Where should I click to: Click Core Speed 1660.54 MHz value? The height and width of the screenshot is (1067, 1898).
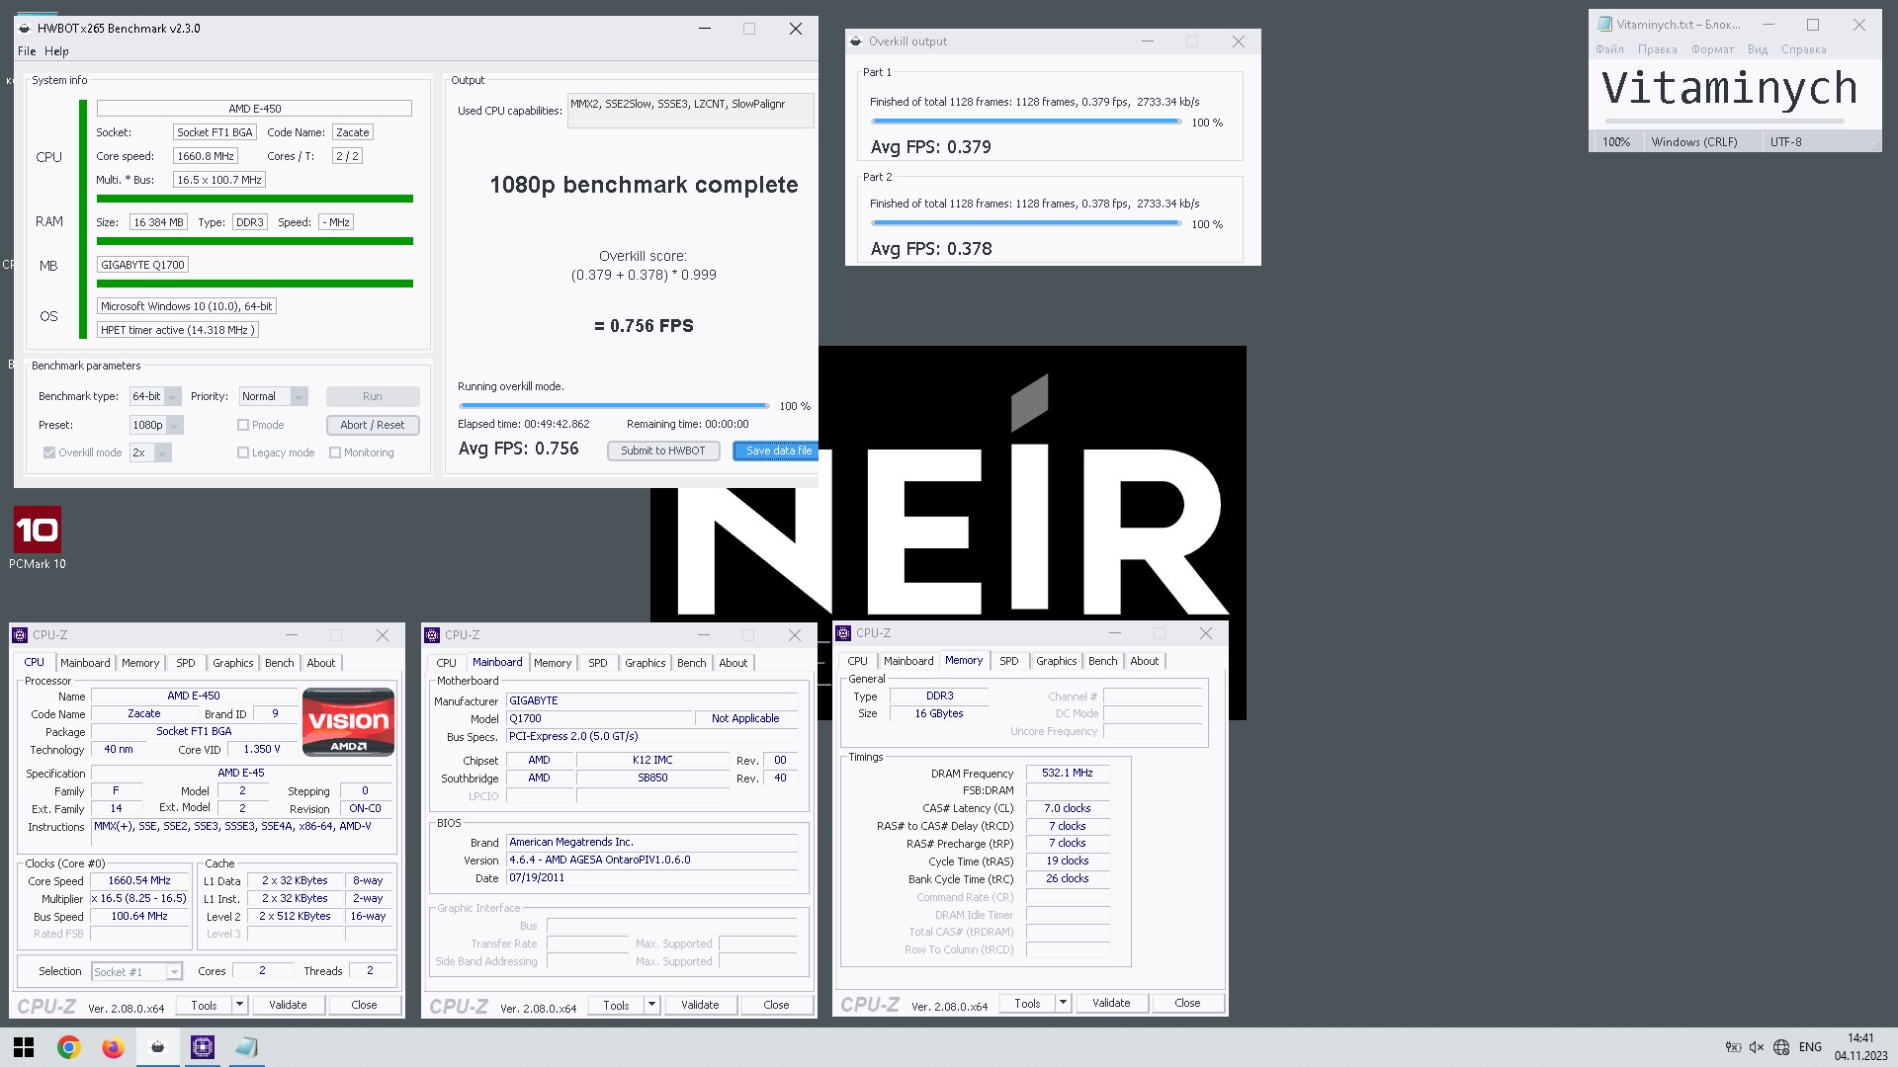coord(139,880)
